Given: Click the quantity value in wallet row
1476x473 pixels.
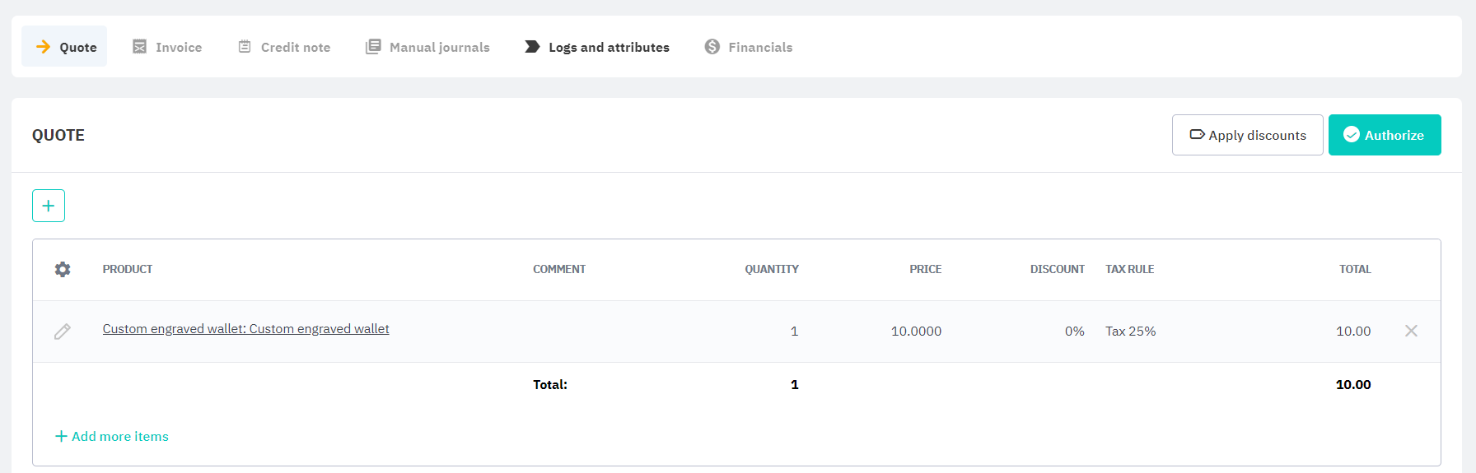Looking at the screenshot, I should [x=794, y=331].
